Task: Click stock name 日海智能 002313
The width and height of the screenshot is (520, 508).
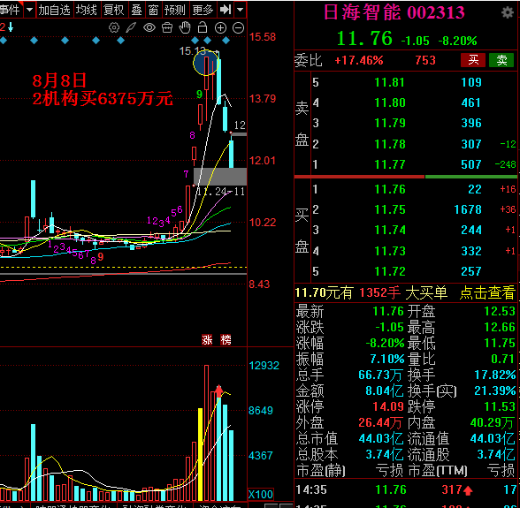Action: coord(394,12)
